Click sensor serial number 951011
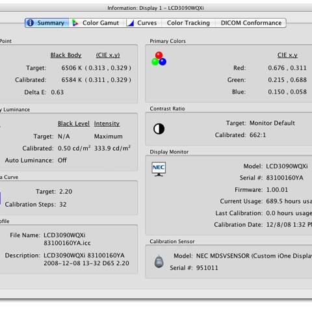This screenshot has width=312, height=312. click(207, 268)
